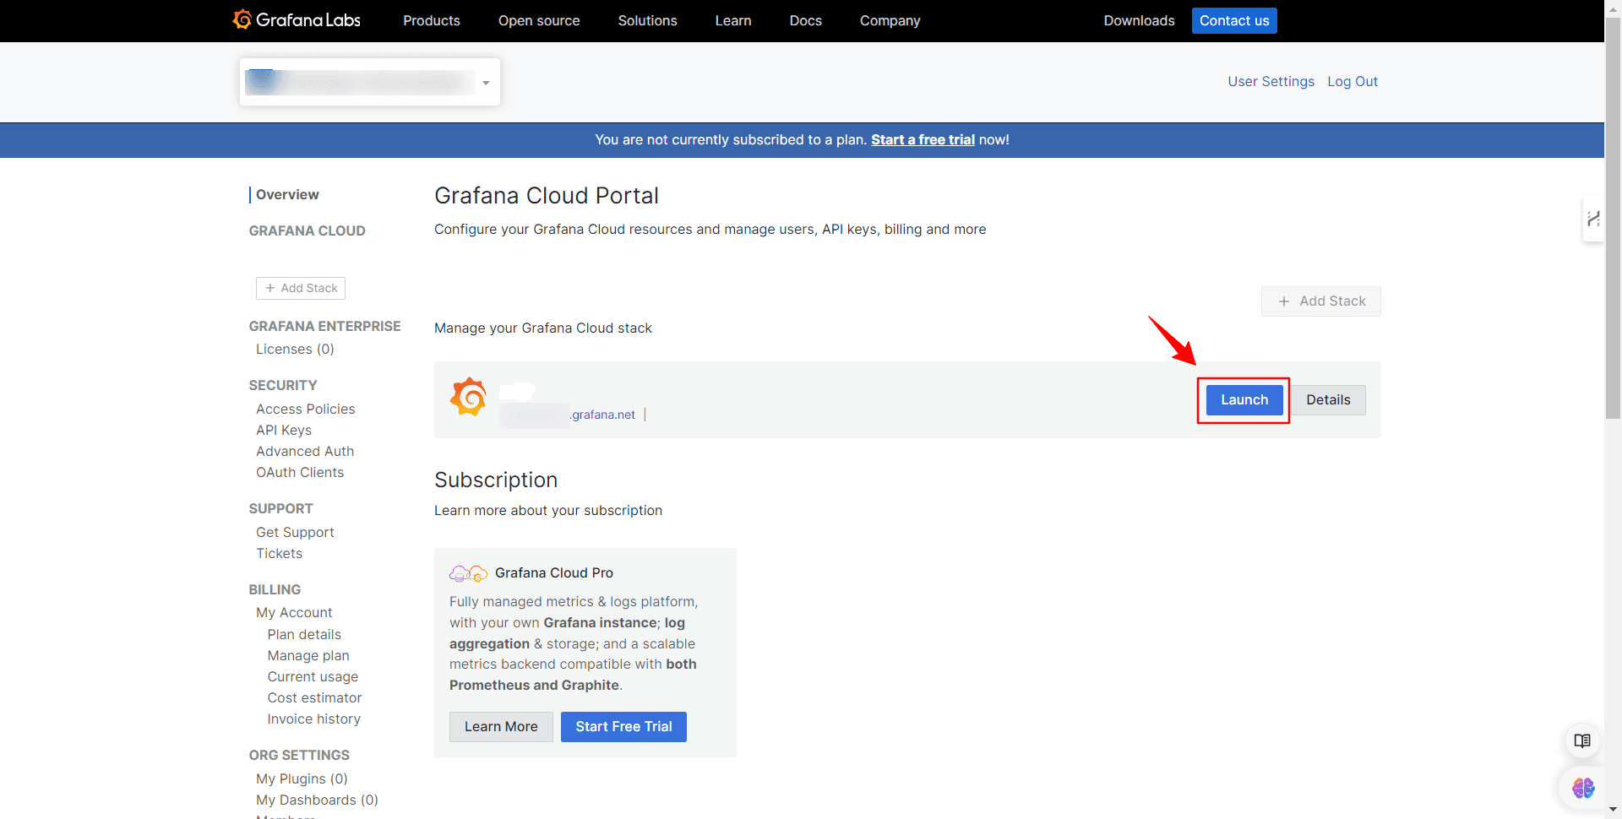Click Get Support
Viewport: 1622px width, 819px height.
tap(295, 532)
